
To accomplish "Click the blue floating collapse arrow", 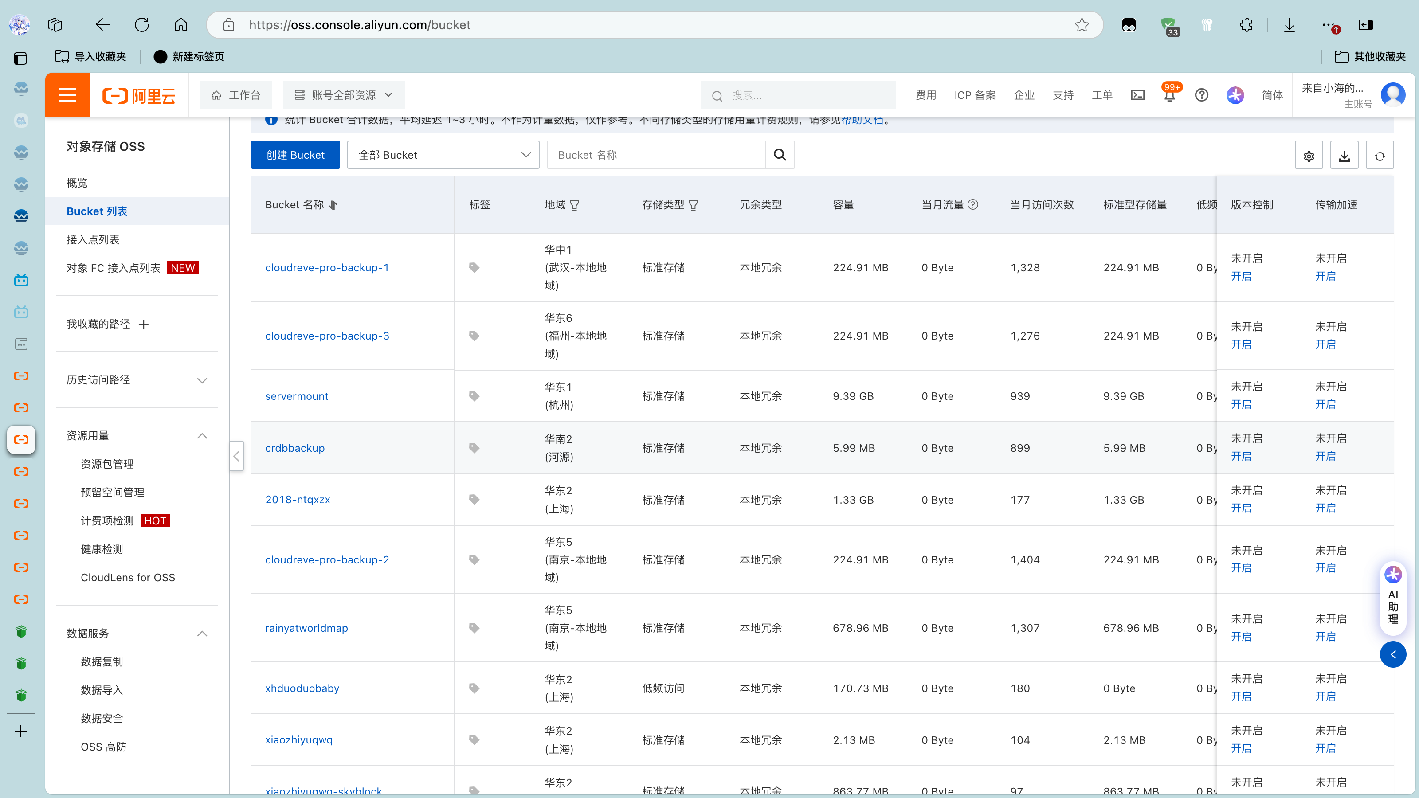I will pos(1392,654).
